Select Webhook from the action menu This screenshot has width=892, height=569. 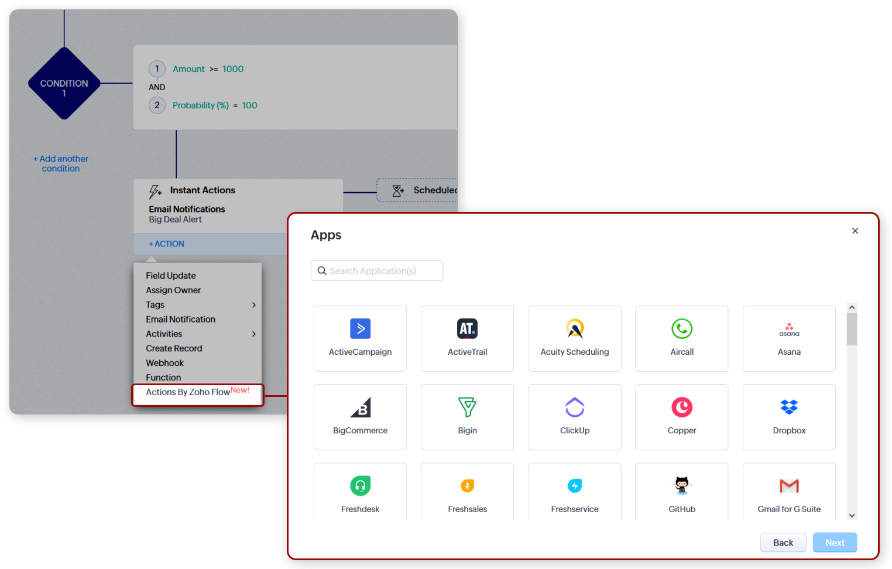pyautogui.click(x=164, y=363)
